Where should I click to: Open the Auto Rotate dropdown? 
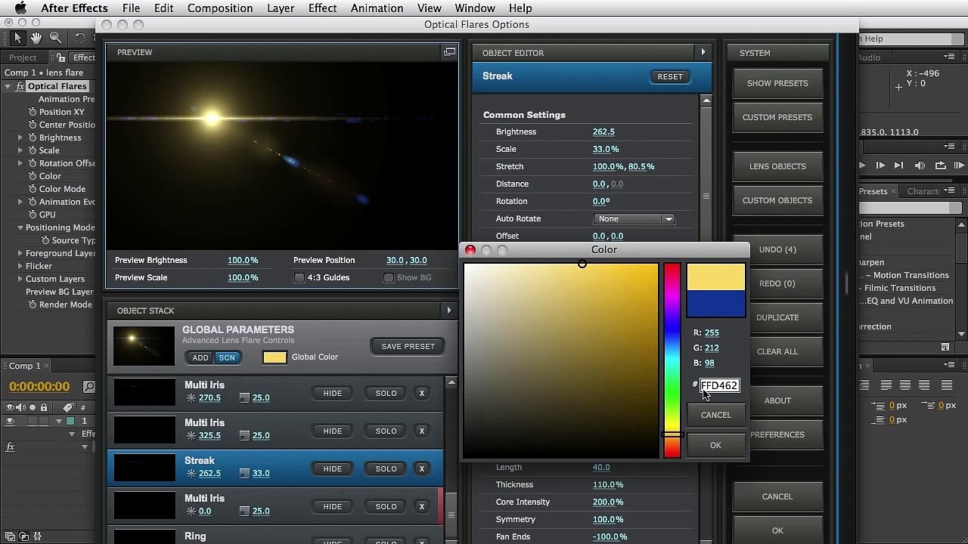coord(634,218)
